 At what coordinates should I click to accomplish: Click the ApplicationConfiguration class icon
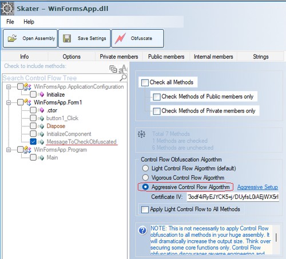click(x=27, y=87)
